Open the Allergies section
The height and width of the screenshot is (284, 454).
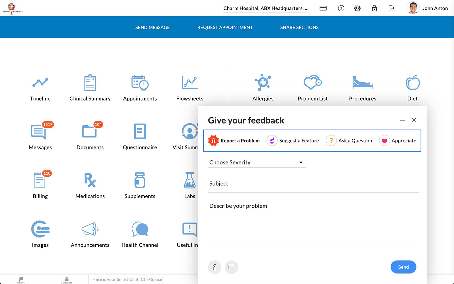click(x=263, y=83)
